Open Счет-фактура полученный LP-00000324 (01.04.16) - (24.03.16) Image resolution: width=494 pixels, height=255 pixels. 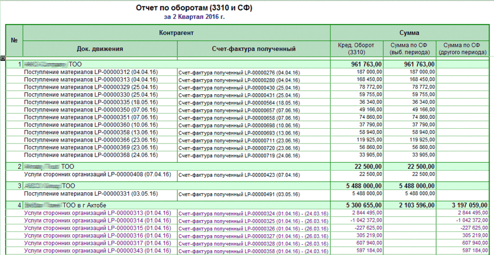tap(253, 214)
